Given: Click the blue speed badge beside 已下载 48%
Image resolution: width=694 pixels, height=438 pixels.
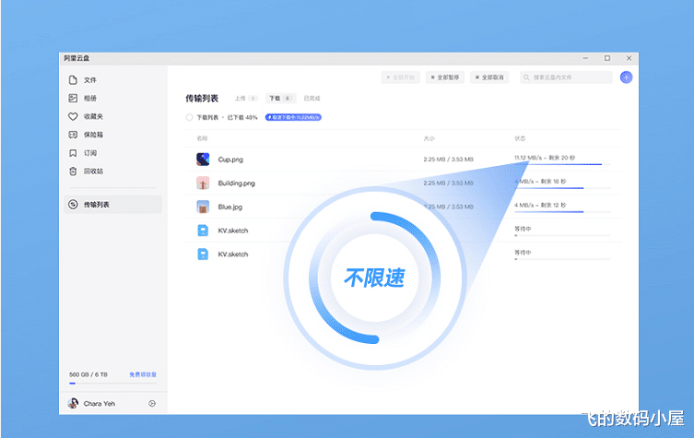Looking at the screenshot, I should click(x=293, y=117).
